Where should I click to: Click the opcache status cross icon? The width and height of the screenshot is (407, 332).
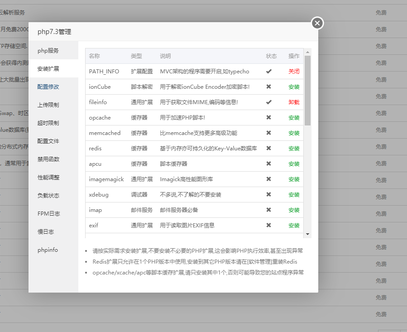tap(268, 117)
